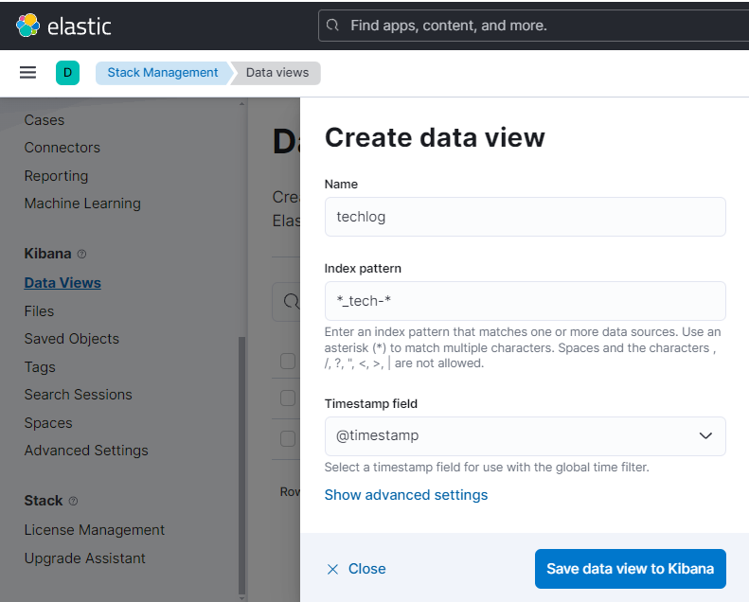Click the sidebar vertical scrollbar thumb
Image resolution: width=749 pixels, height=602 pixels.
[241, 466]
